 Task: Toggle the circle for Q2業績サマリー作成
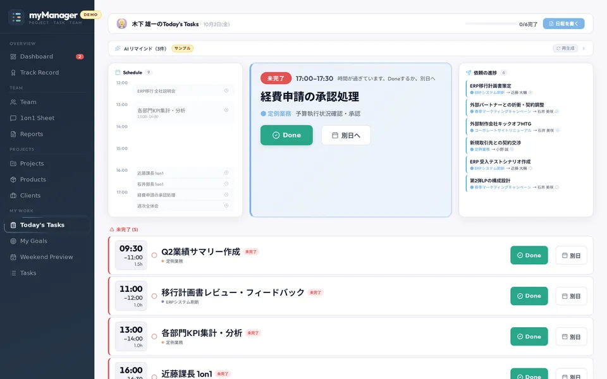tap(154, 255)
